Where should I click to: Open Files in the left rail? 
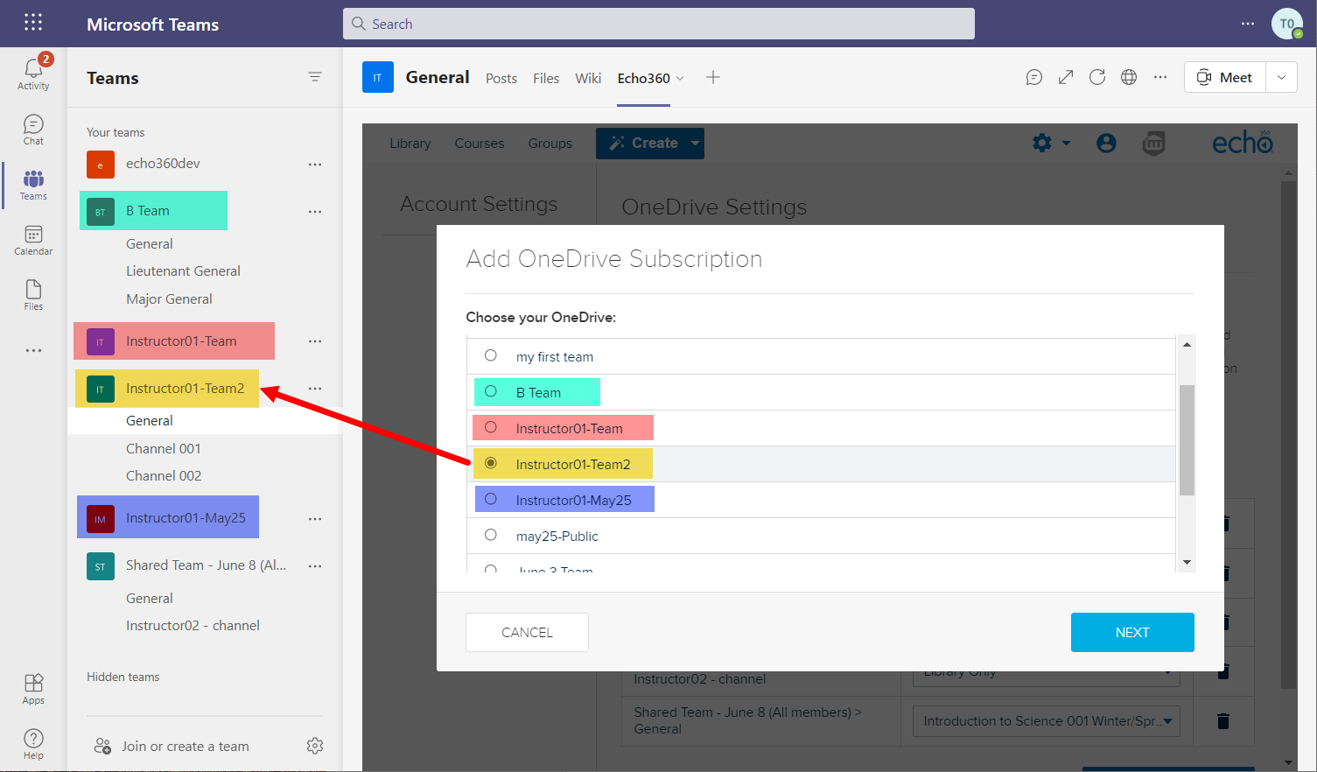[33, 295]
